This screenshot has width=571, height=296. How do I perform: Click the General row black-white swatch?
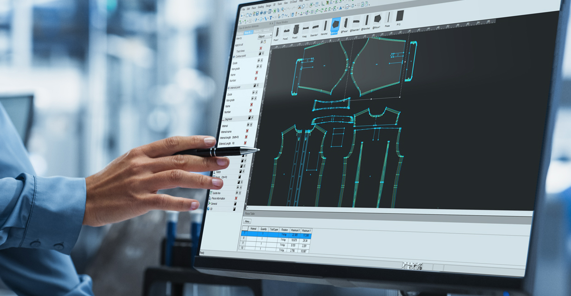tap(235, 203)
